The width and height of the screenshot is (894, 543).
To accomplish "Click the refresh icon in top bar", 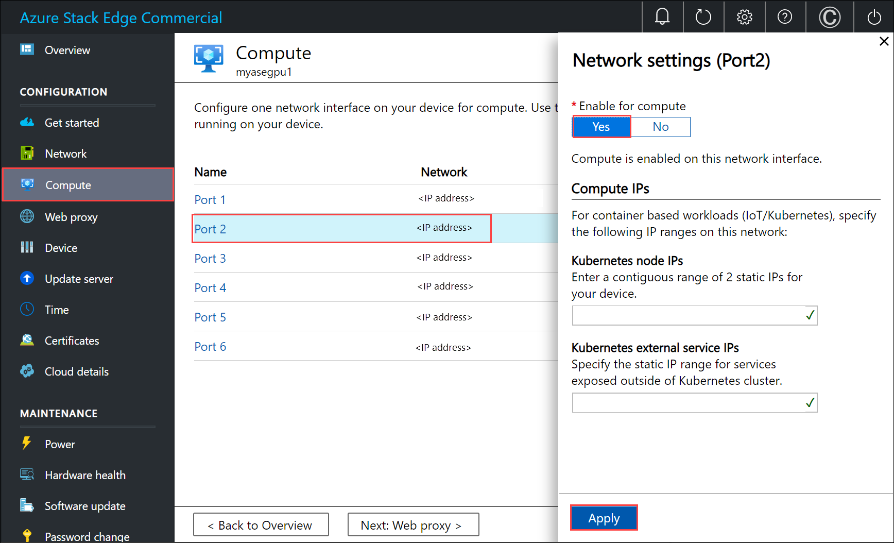I will (703, 16).
